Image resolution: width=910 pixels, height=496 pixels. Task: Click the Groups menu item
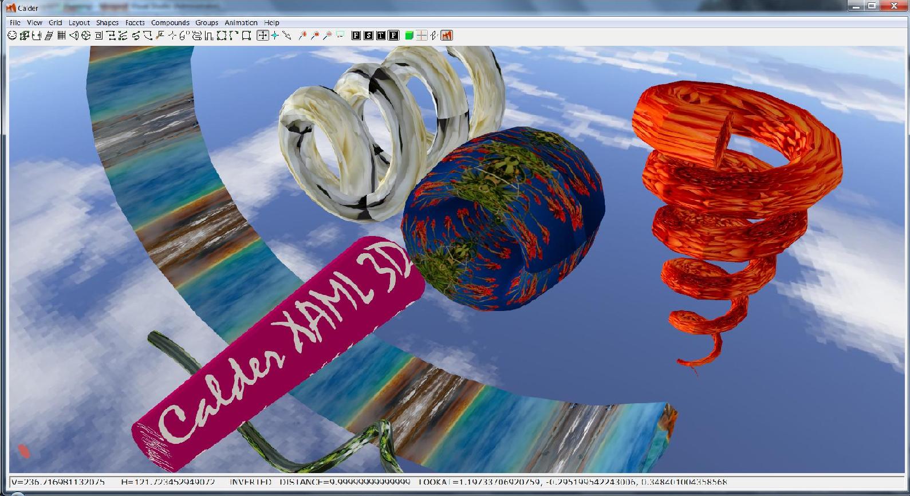pyautogui.click(x=206, y=23)
